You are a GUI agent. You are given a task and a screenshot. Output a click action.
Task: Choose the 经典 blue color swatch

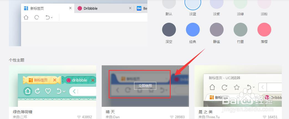(193, 30)
